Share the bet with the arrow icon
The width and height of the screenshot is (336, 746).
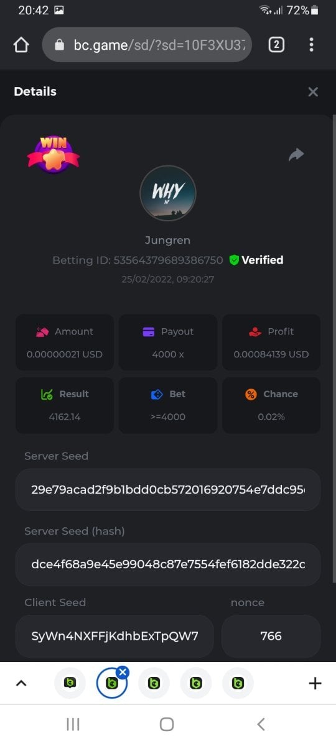coord(296,155)
